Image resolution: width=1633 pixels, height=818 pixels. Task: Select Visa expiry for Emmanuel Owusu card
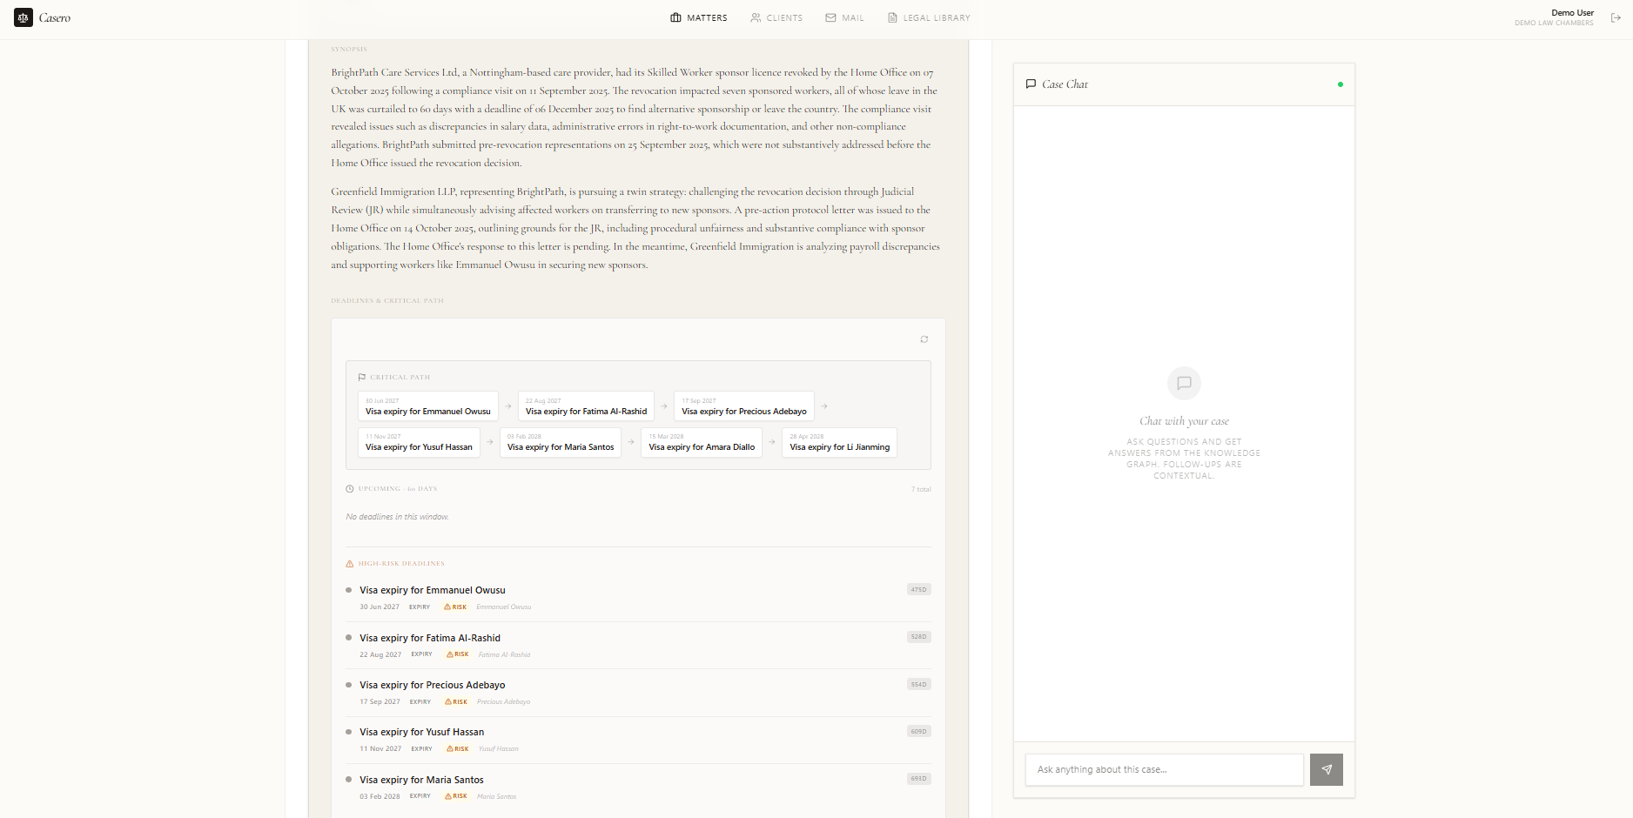coord(428,406)
